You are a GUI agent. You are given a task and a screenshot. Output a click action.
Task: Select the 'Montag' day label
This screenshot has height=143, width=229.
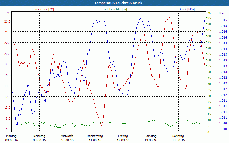[x=11, y=136]
